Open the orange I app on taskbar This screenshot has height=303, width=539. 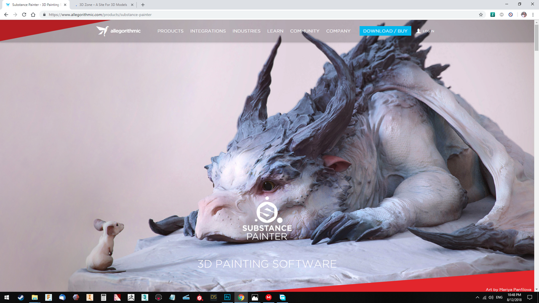(x=90, y=297)
